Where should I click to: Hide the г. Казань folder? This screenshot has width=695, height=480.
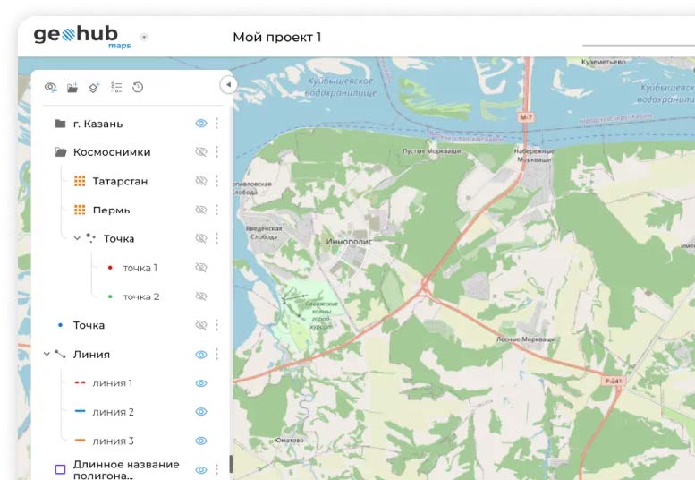point(201,124)
